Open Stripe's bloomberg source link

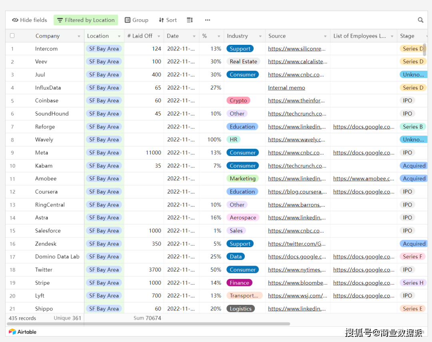(298, 283)
